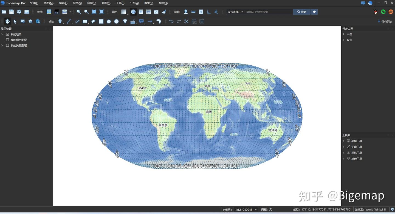The image size is (395, 214).
Task: Choose the rectangle drawing tool
Action: click(85, 21)
